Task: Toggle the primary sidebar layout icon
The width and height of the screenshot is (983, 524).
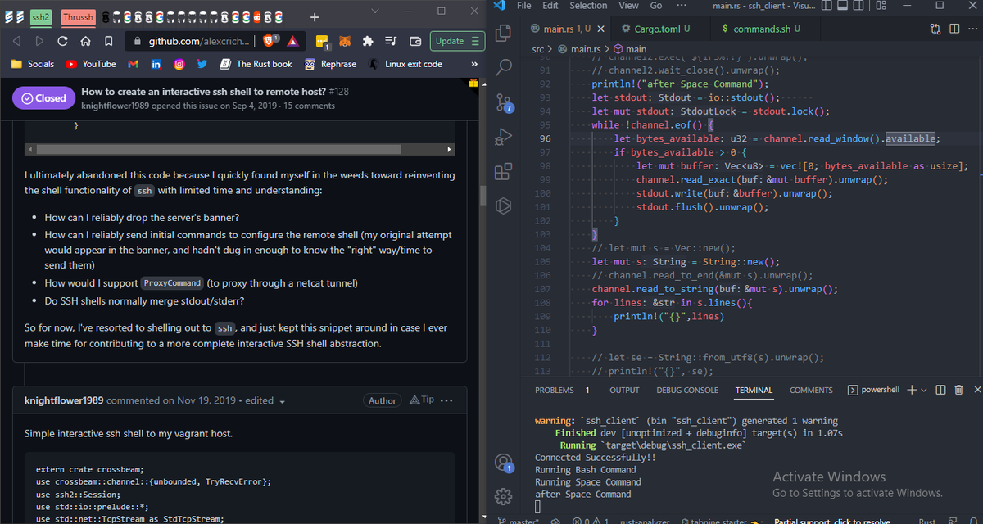Action: (x=825, y=7)
